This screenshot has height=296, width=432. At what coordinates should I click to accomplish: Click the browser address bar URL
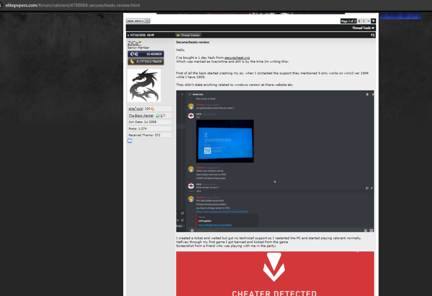[x=73, y=5]
